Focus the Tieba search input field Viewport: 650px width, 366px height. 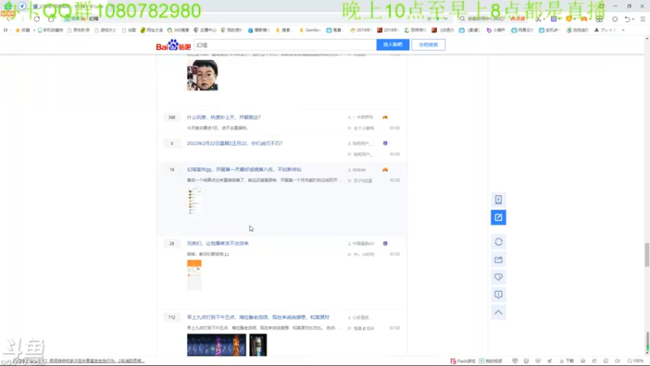click(285, 45)
